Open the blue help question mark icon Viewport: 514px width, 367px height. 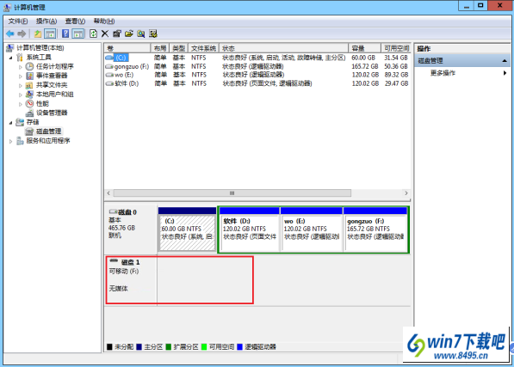pos(65,34)
